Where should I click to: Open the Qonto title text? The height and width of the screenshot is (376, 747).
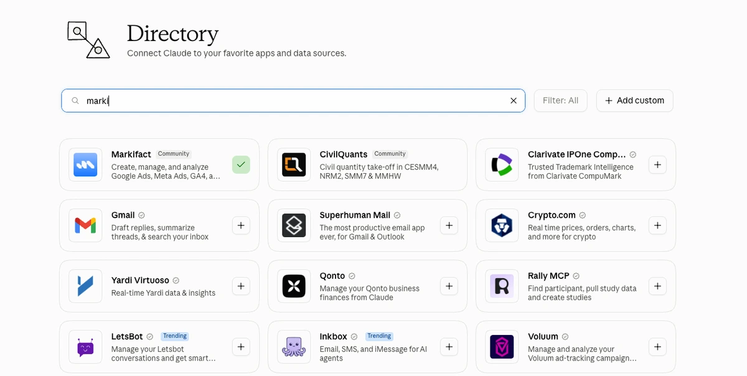[332, 276]
